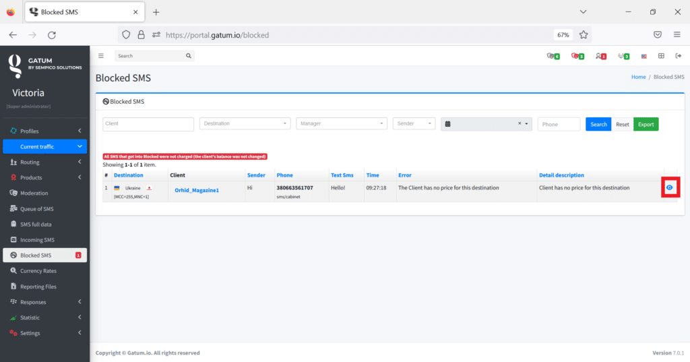
Task: Bookmark this page with the star icon
Action: [584, 34]
